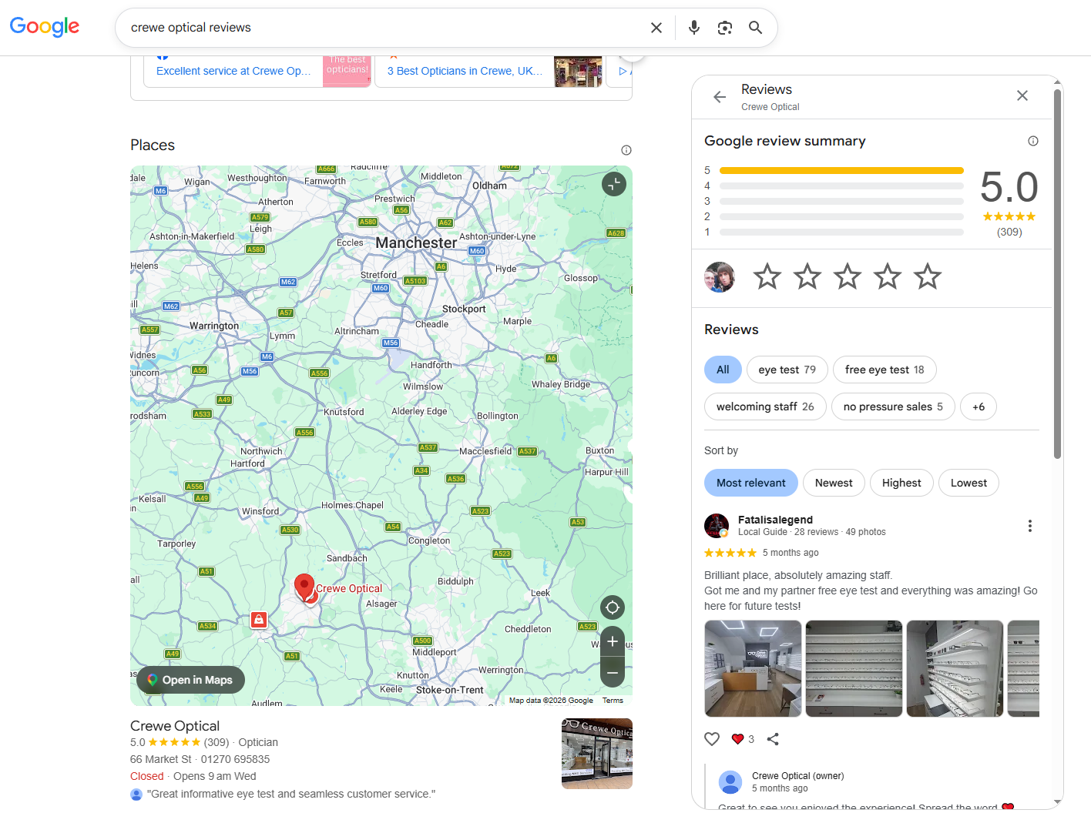Click the Manchester label on map

pos(416,243)
